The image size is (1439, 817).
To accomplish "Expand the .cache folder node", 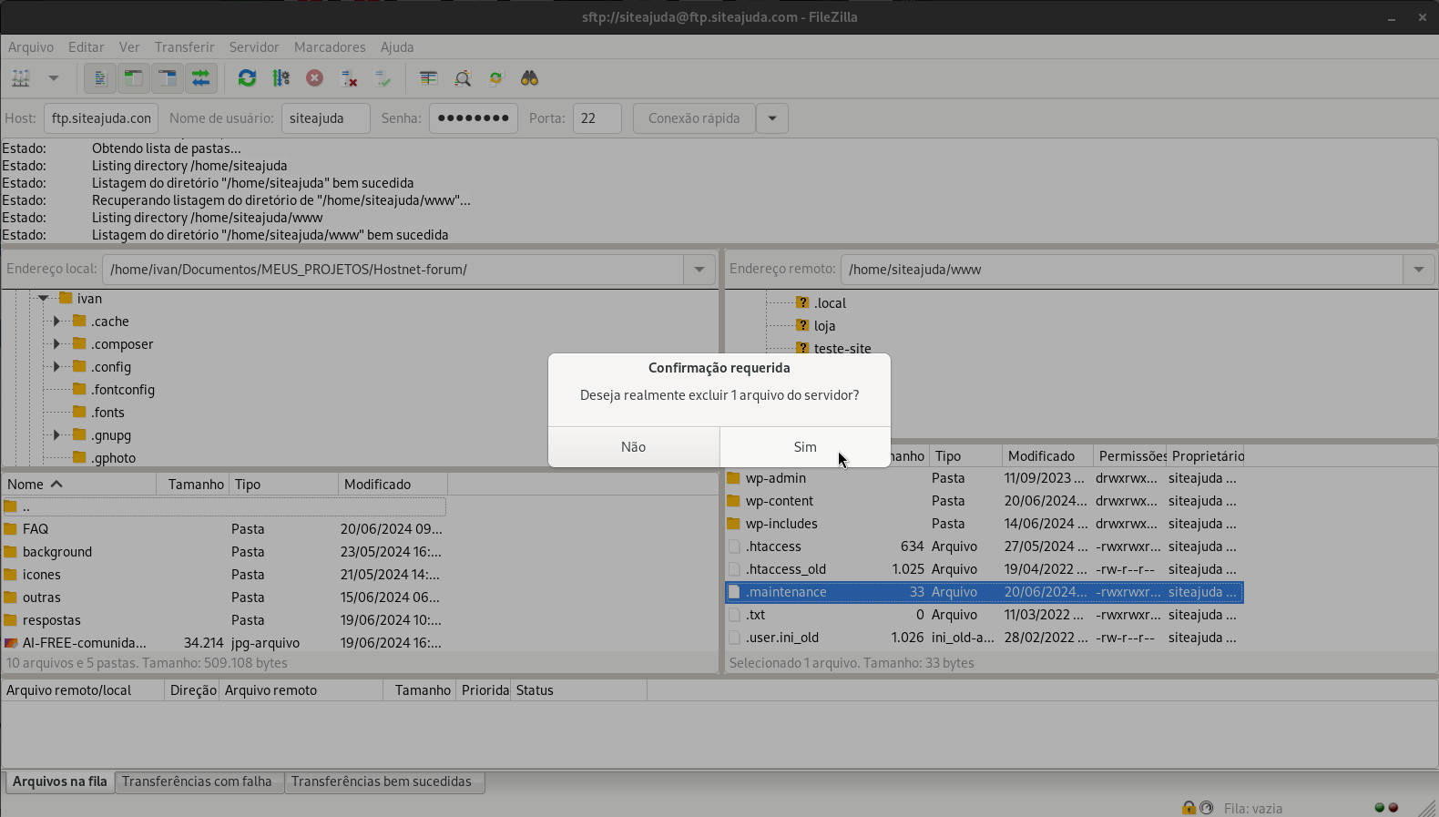I will pos(56,321).
